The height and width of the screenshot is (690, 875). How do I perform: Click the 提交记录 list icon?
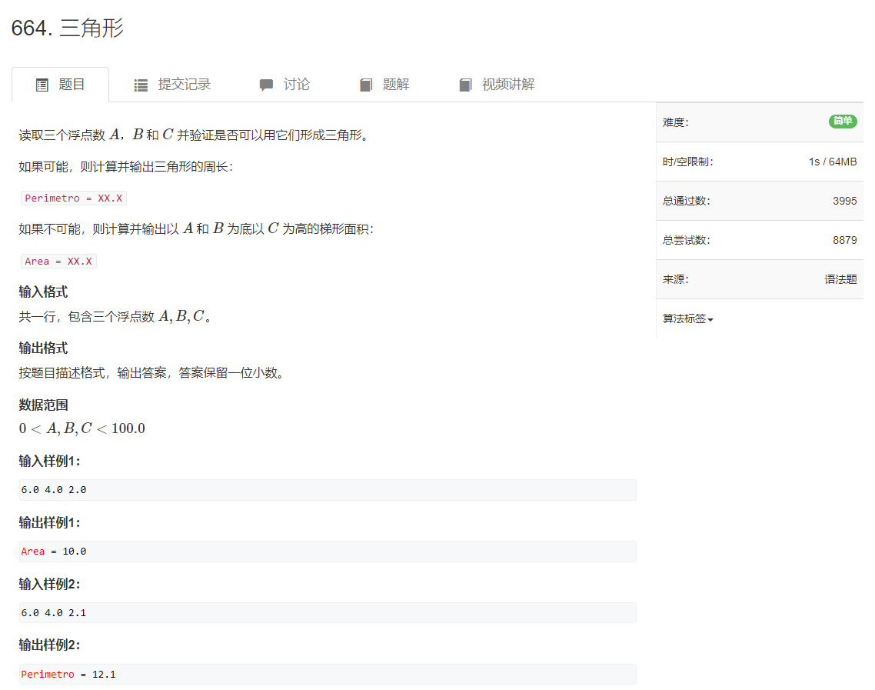point(141,85)
